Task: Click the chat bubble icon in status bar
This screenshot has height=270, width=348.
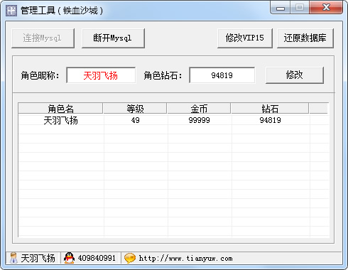Action: (x=130, y=258)
